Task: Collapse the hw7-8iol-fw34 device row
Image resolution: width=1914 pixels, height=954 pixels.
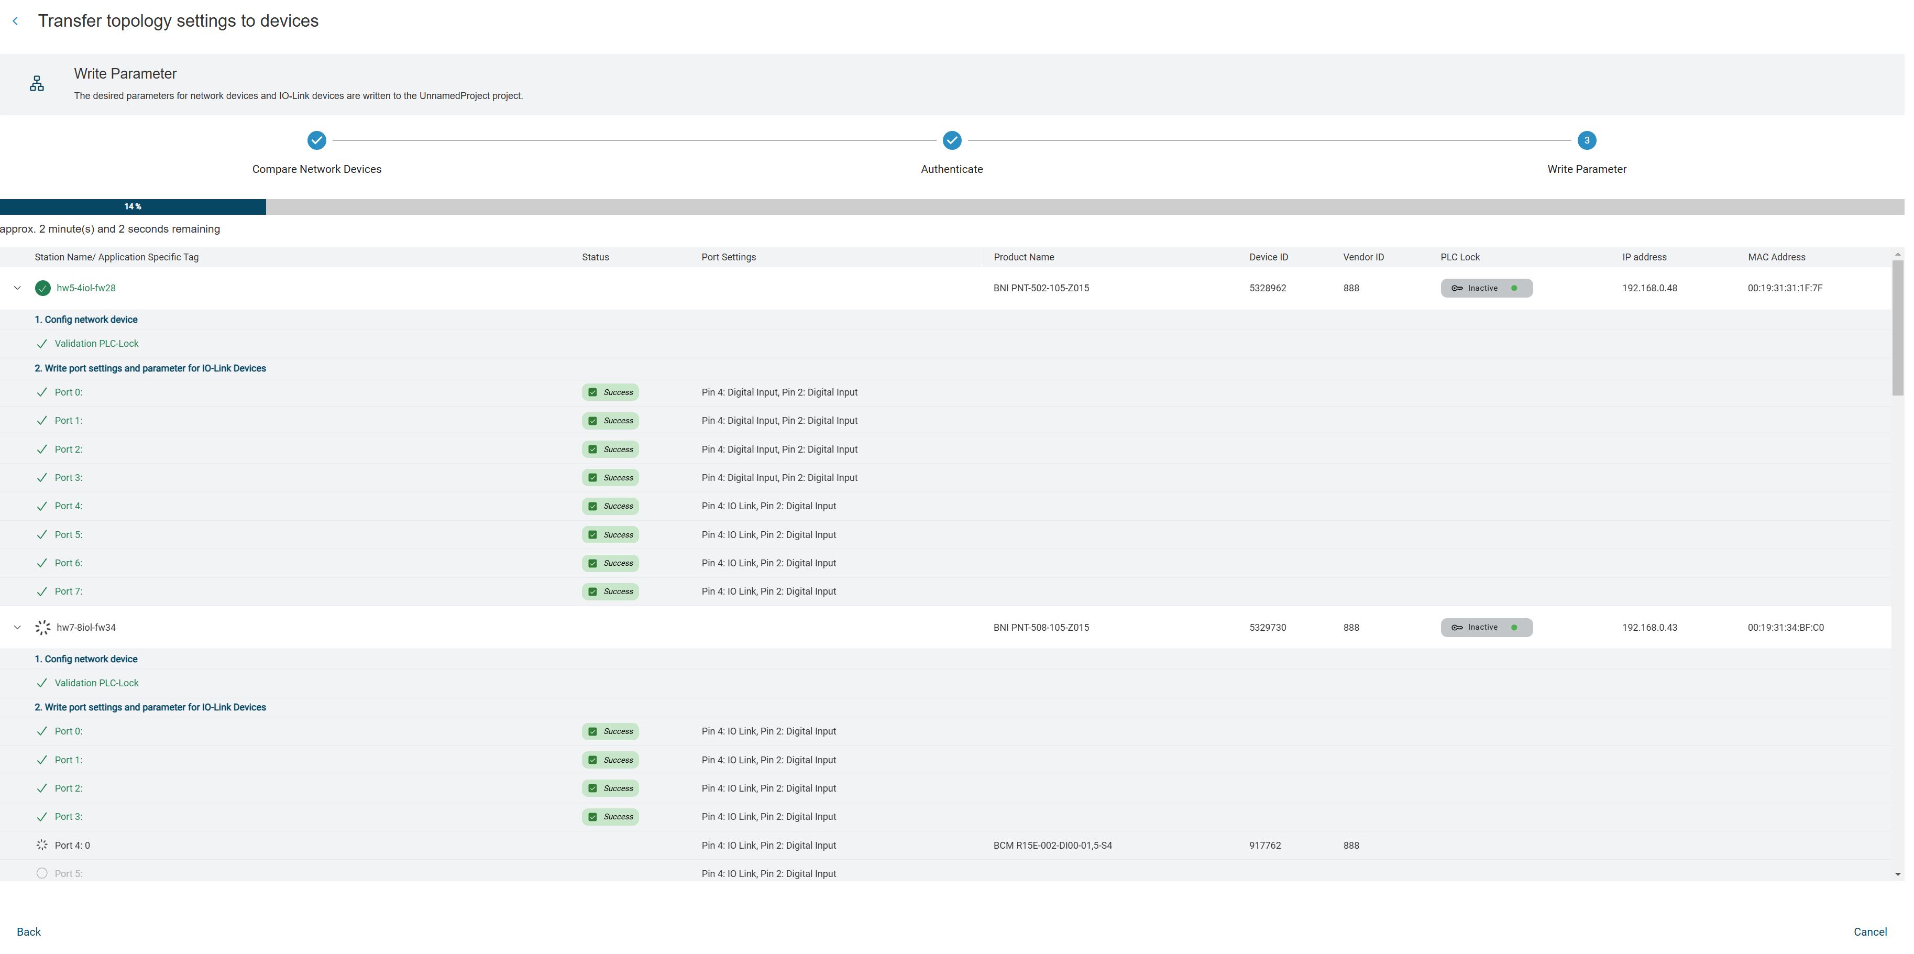Action: coord(17,628)
